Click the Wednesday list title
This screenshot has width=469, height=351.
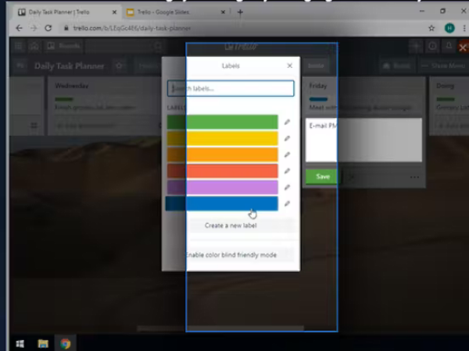pos(72,86)
